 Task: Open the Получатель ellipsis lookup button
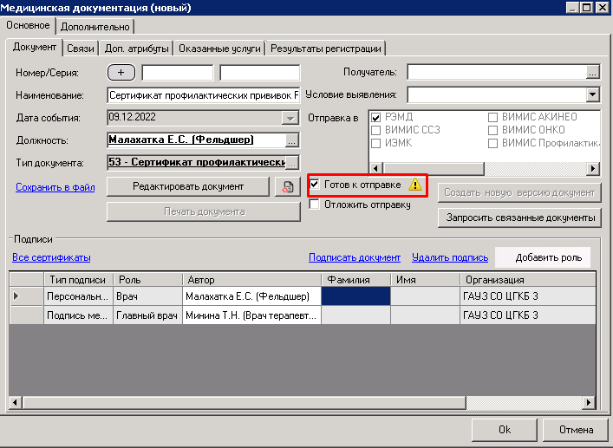pos(593,72)
